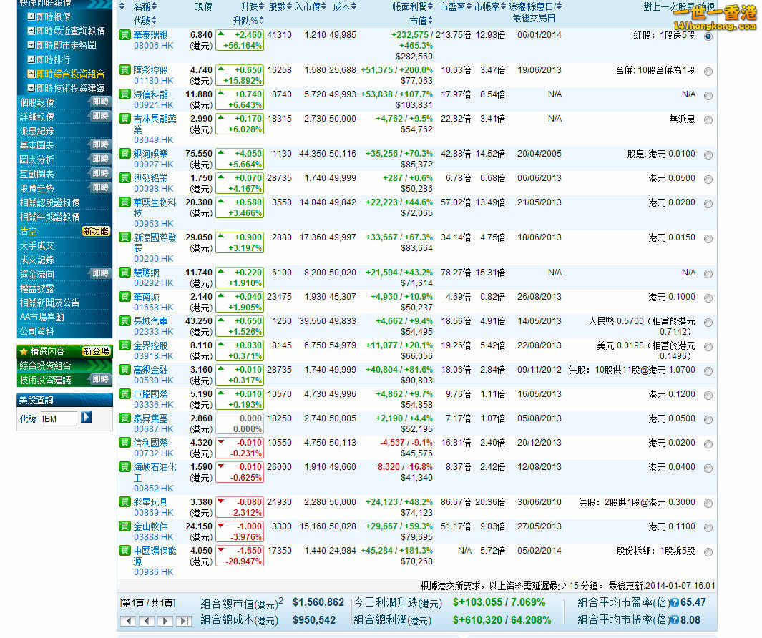Screen dimensions: 762x638
Task: Sort the table by 市盈率 column
Action: tap(455, 6)
